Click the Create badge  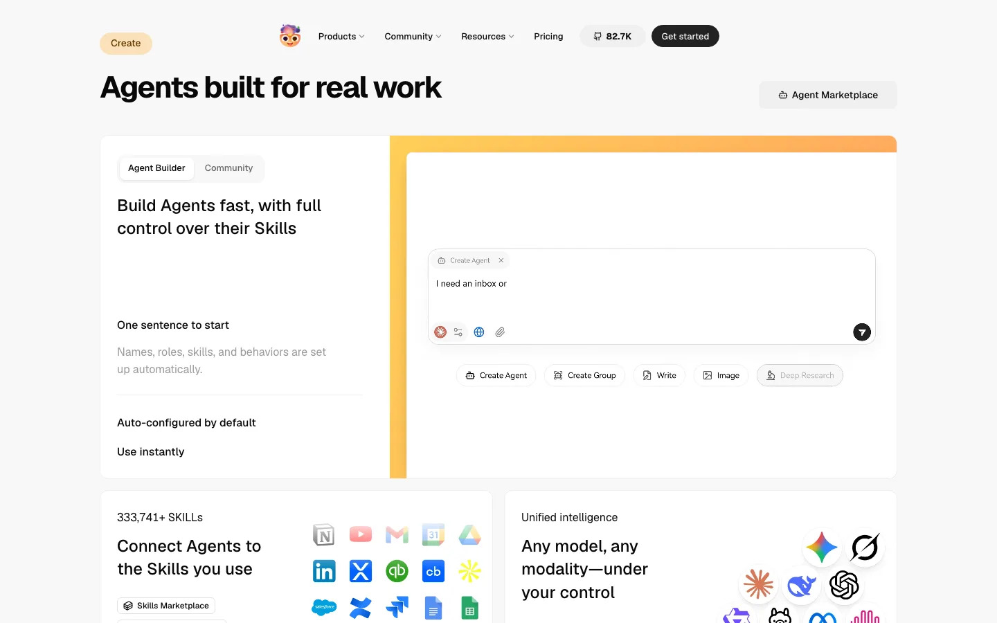[126, 43]
